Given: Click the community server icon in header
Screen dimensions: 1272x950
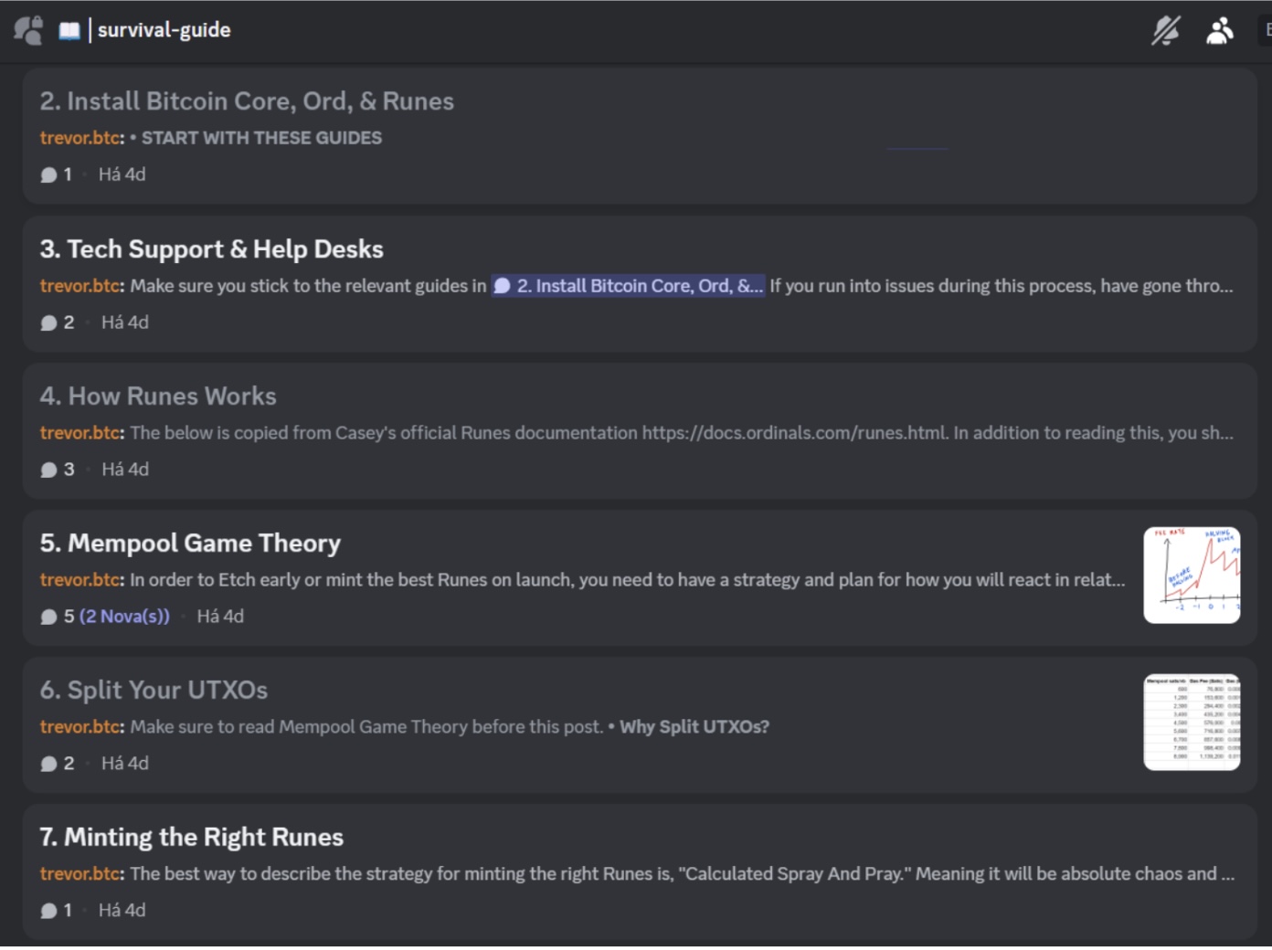Looking at the screenshot, I should [x=28, y=30].
